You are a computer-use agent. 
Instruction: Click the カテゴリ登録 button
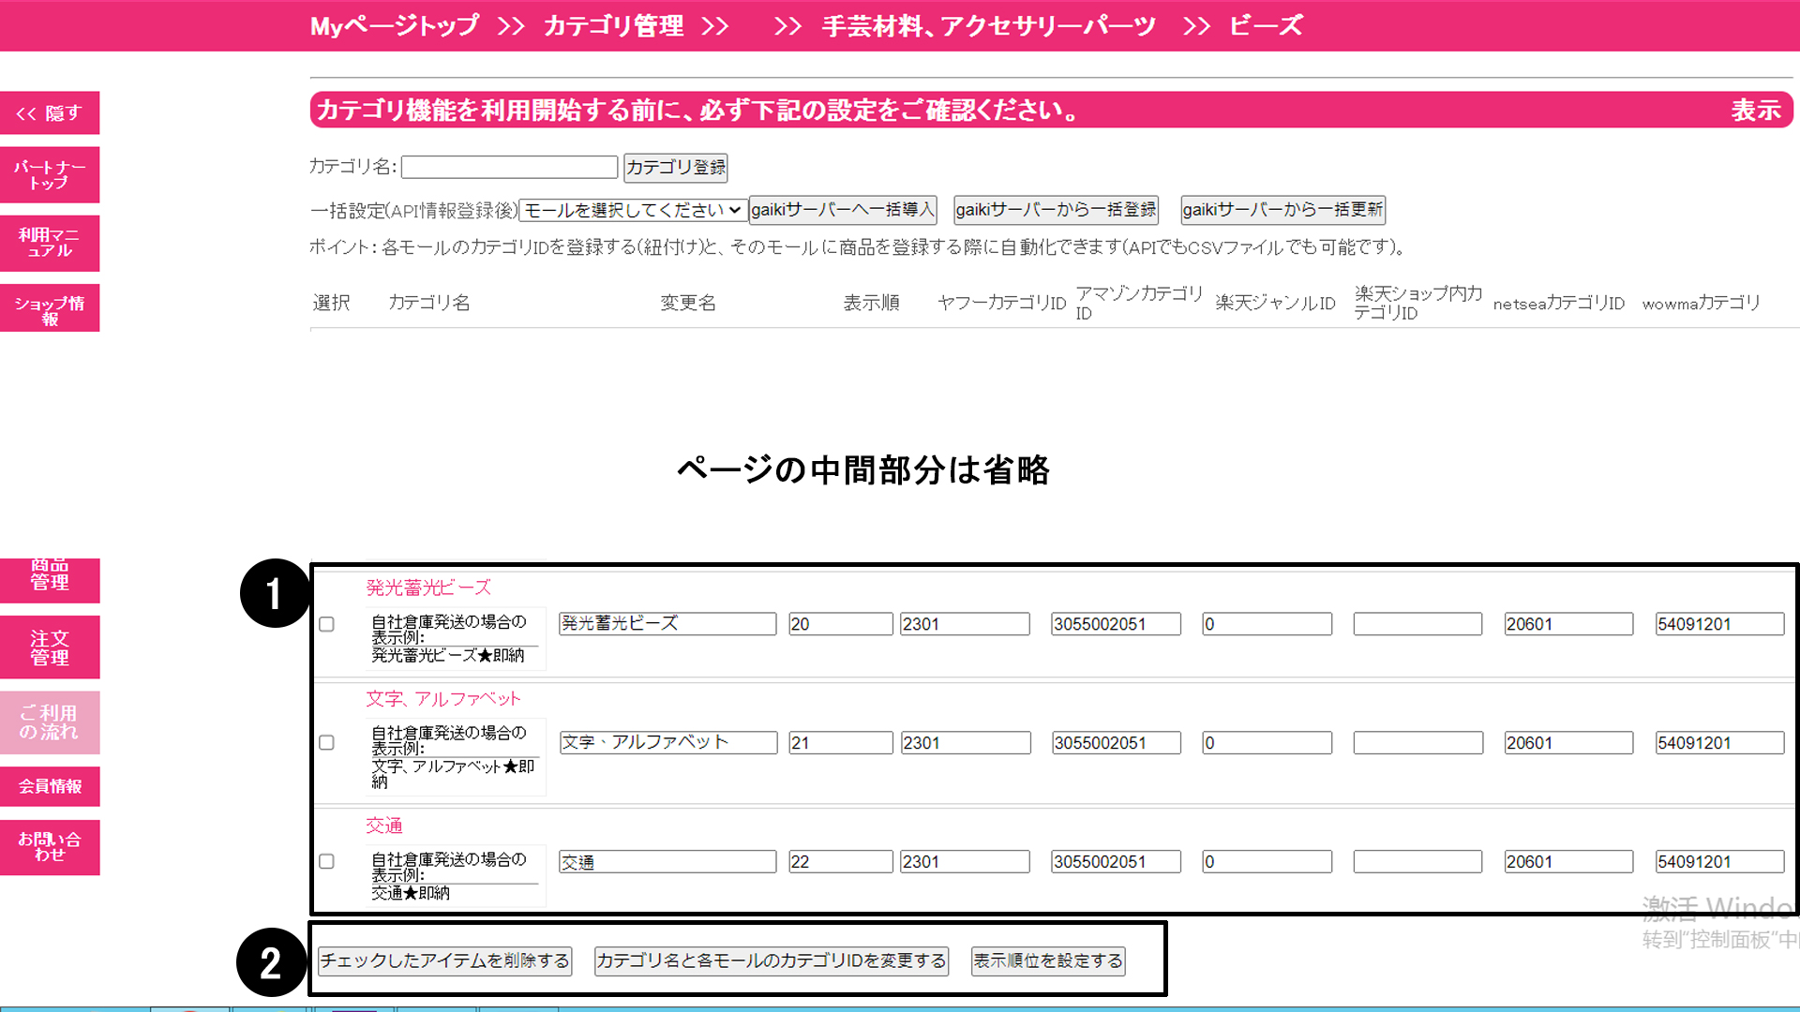pos(675,168)
